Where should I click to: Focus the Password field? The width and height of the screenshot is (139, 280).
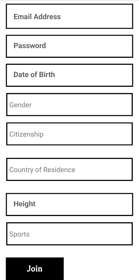point(69,46)
